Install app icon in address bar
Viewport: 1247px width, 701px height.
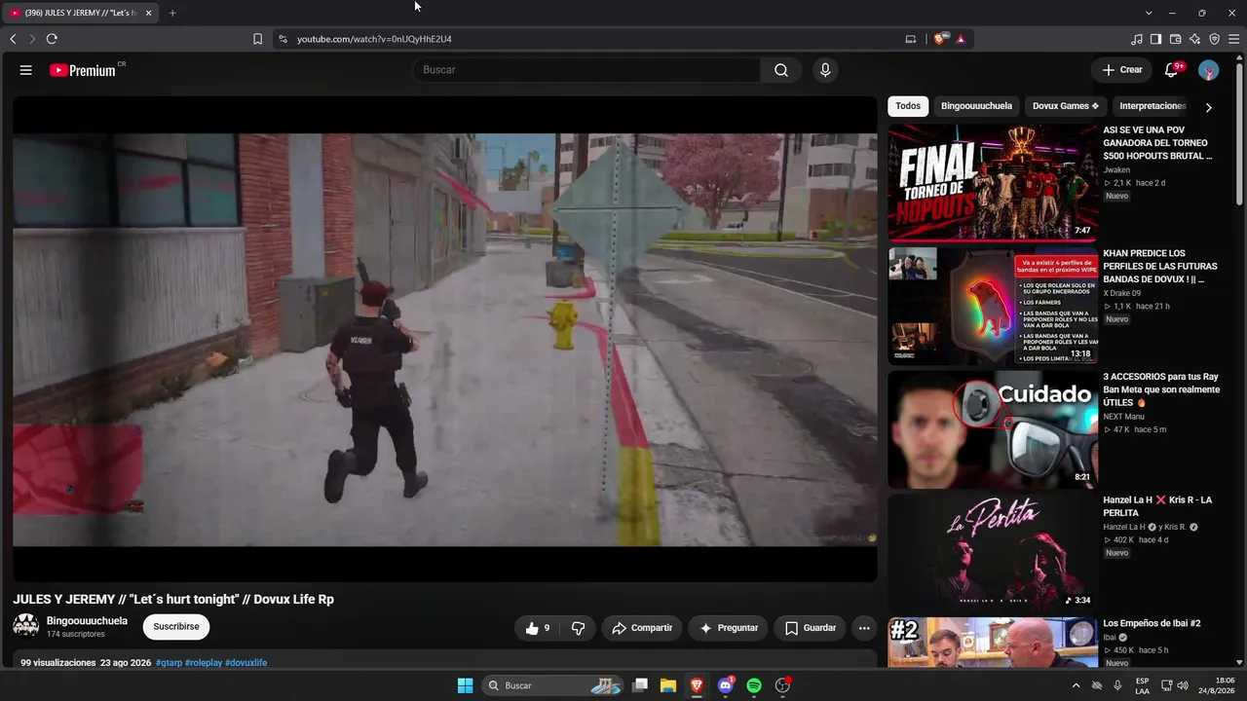coord(911,39)
